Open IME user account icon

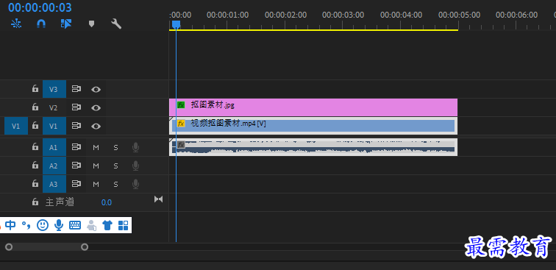(x=91, y=225)
